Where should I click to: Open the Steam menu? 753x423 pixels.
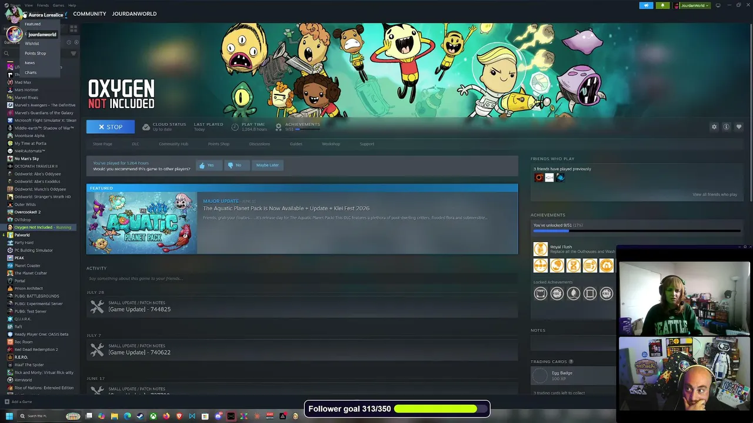coord(15,5)
